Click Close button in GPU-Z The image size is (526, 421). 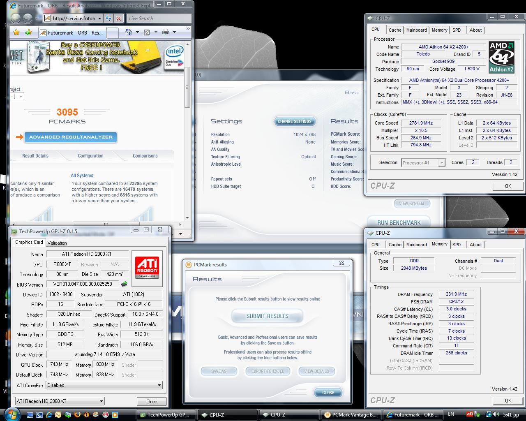[x=152, y=402]
